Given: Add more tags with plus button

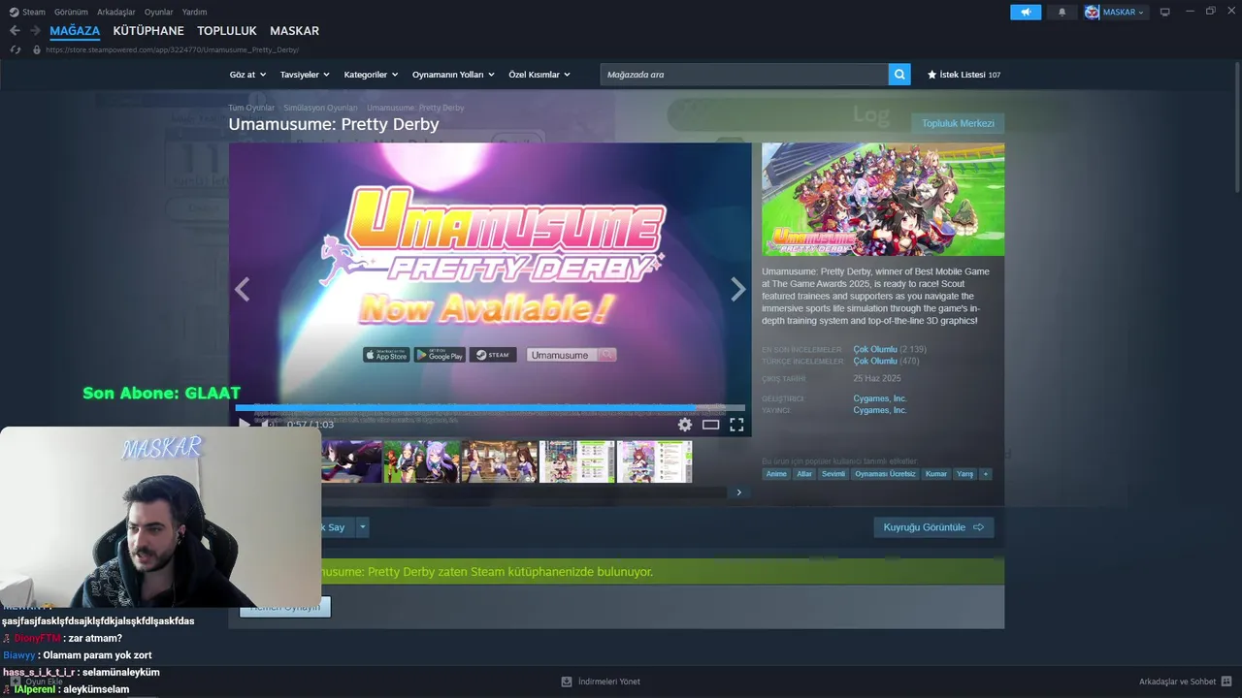Looking at the screenshot, I should (x=985, y=474).
